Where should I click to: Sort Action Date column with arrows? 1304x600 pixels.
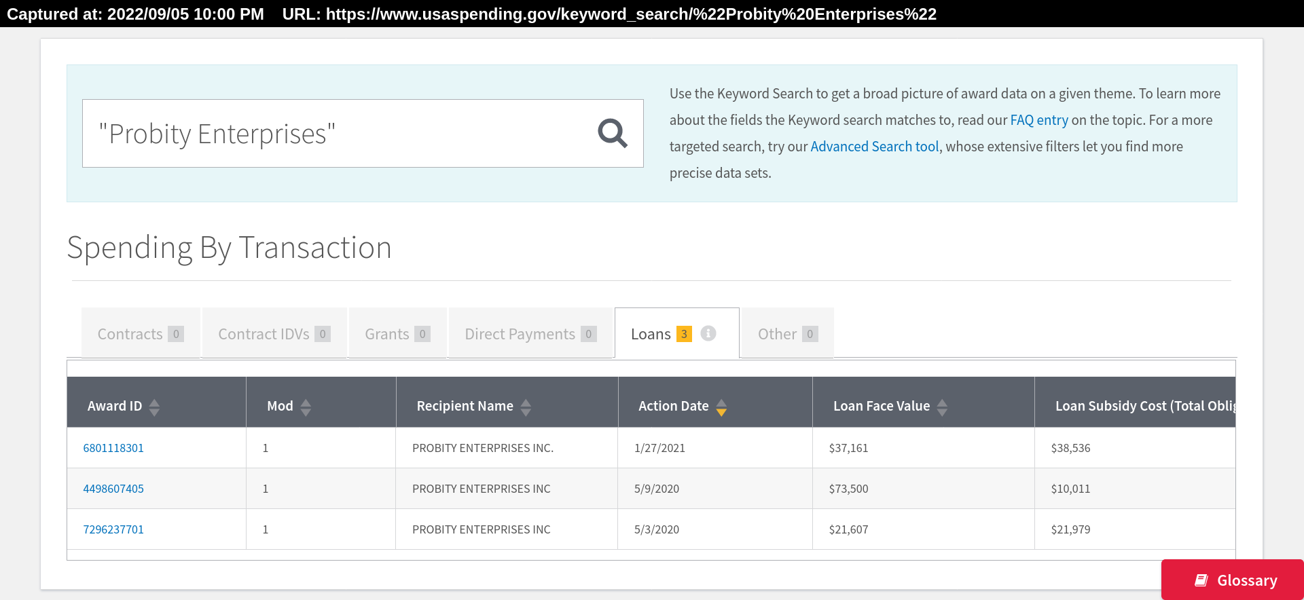click(721, 407)
